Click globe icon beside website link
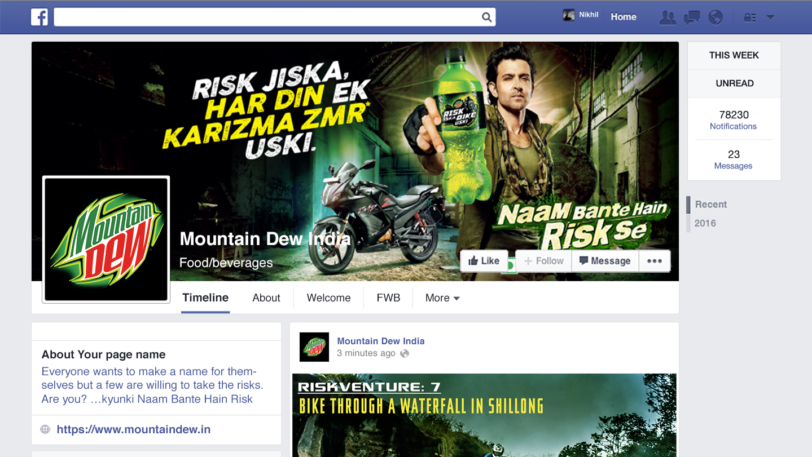The height and width of the screenshot is (457, 812). pos(45,429)
